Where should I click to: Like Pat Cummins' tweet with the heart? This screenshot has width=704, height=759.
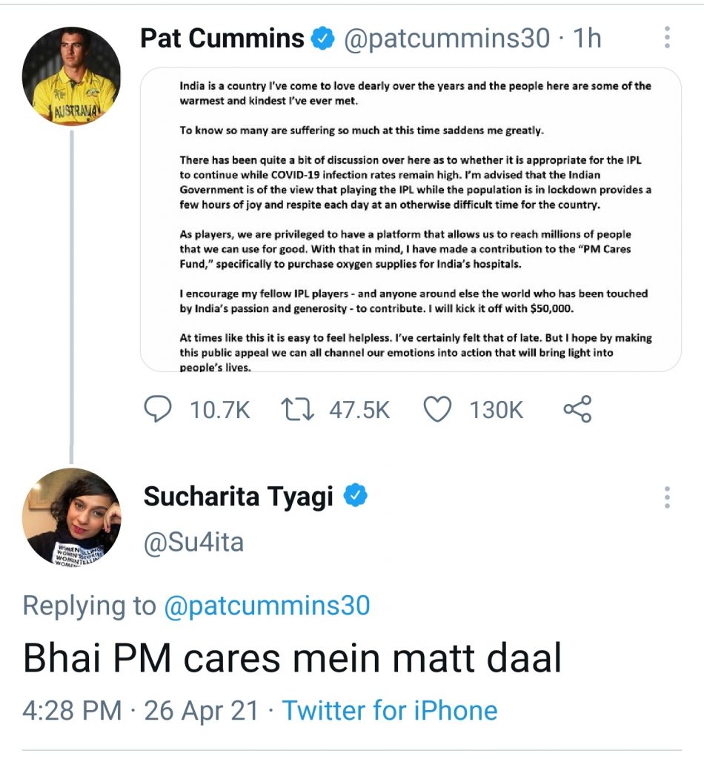click(437, 409)
